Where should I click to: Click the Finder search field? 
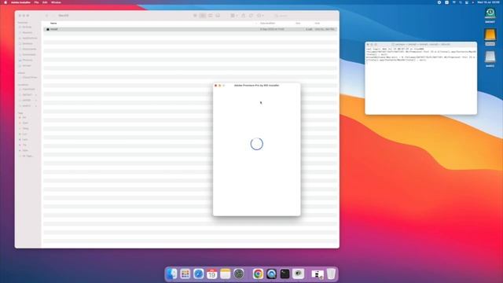282,16
